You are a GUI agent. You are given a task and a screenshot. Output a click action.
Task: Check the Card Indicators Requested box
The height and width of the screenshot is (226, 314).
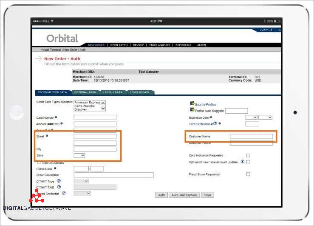(248, 155)
